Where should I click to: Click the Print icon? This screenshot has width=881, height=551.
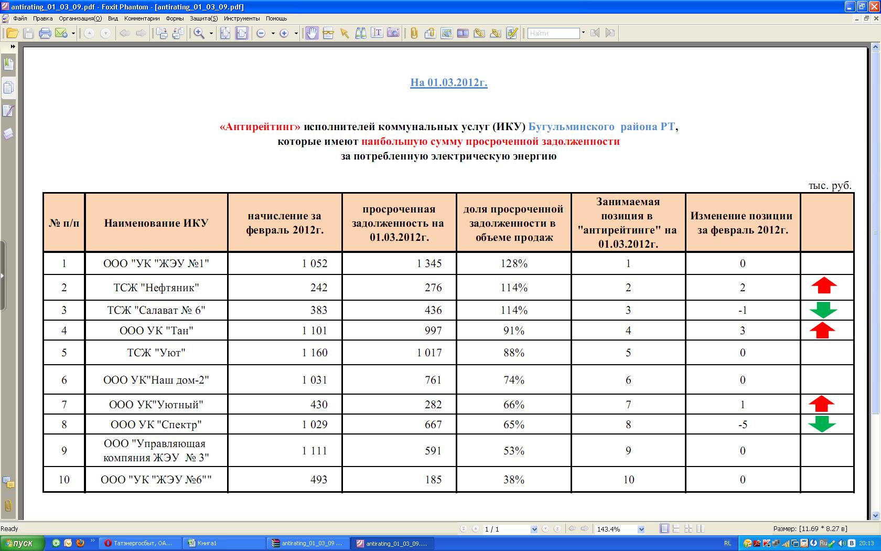[45, 33]
